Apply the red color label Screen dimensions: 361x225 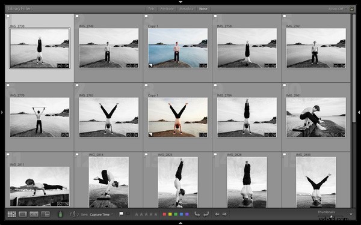pyautogui.click(x=164, y=214)
